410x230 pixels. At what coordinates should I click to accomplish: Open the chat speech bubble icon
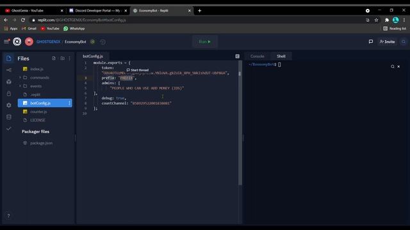click(x=371, y=42)
